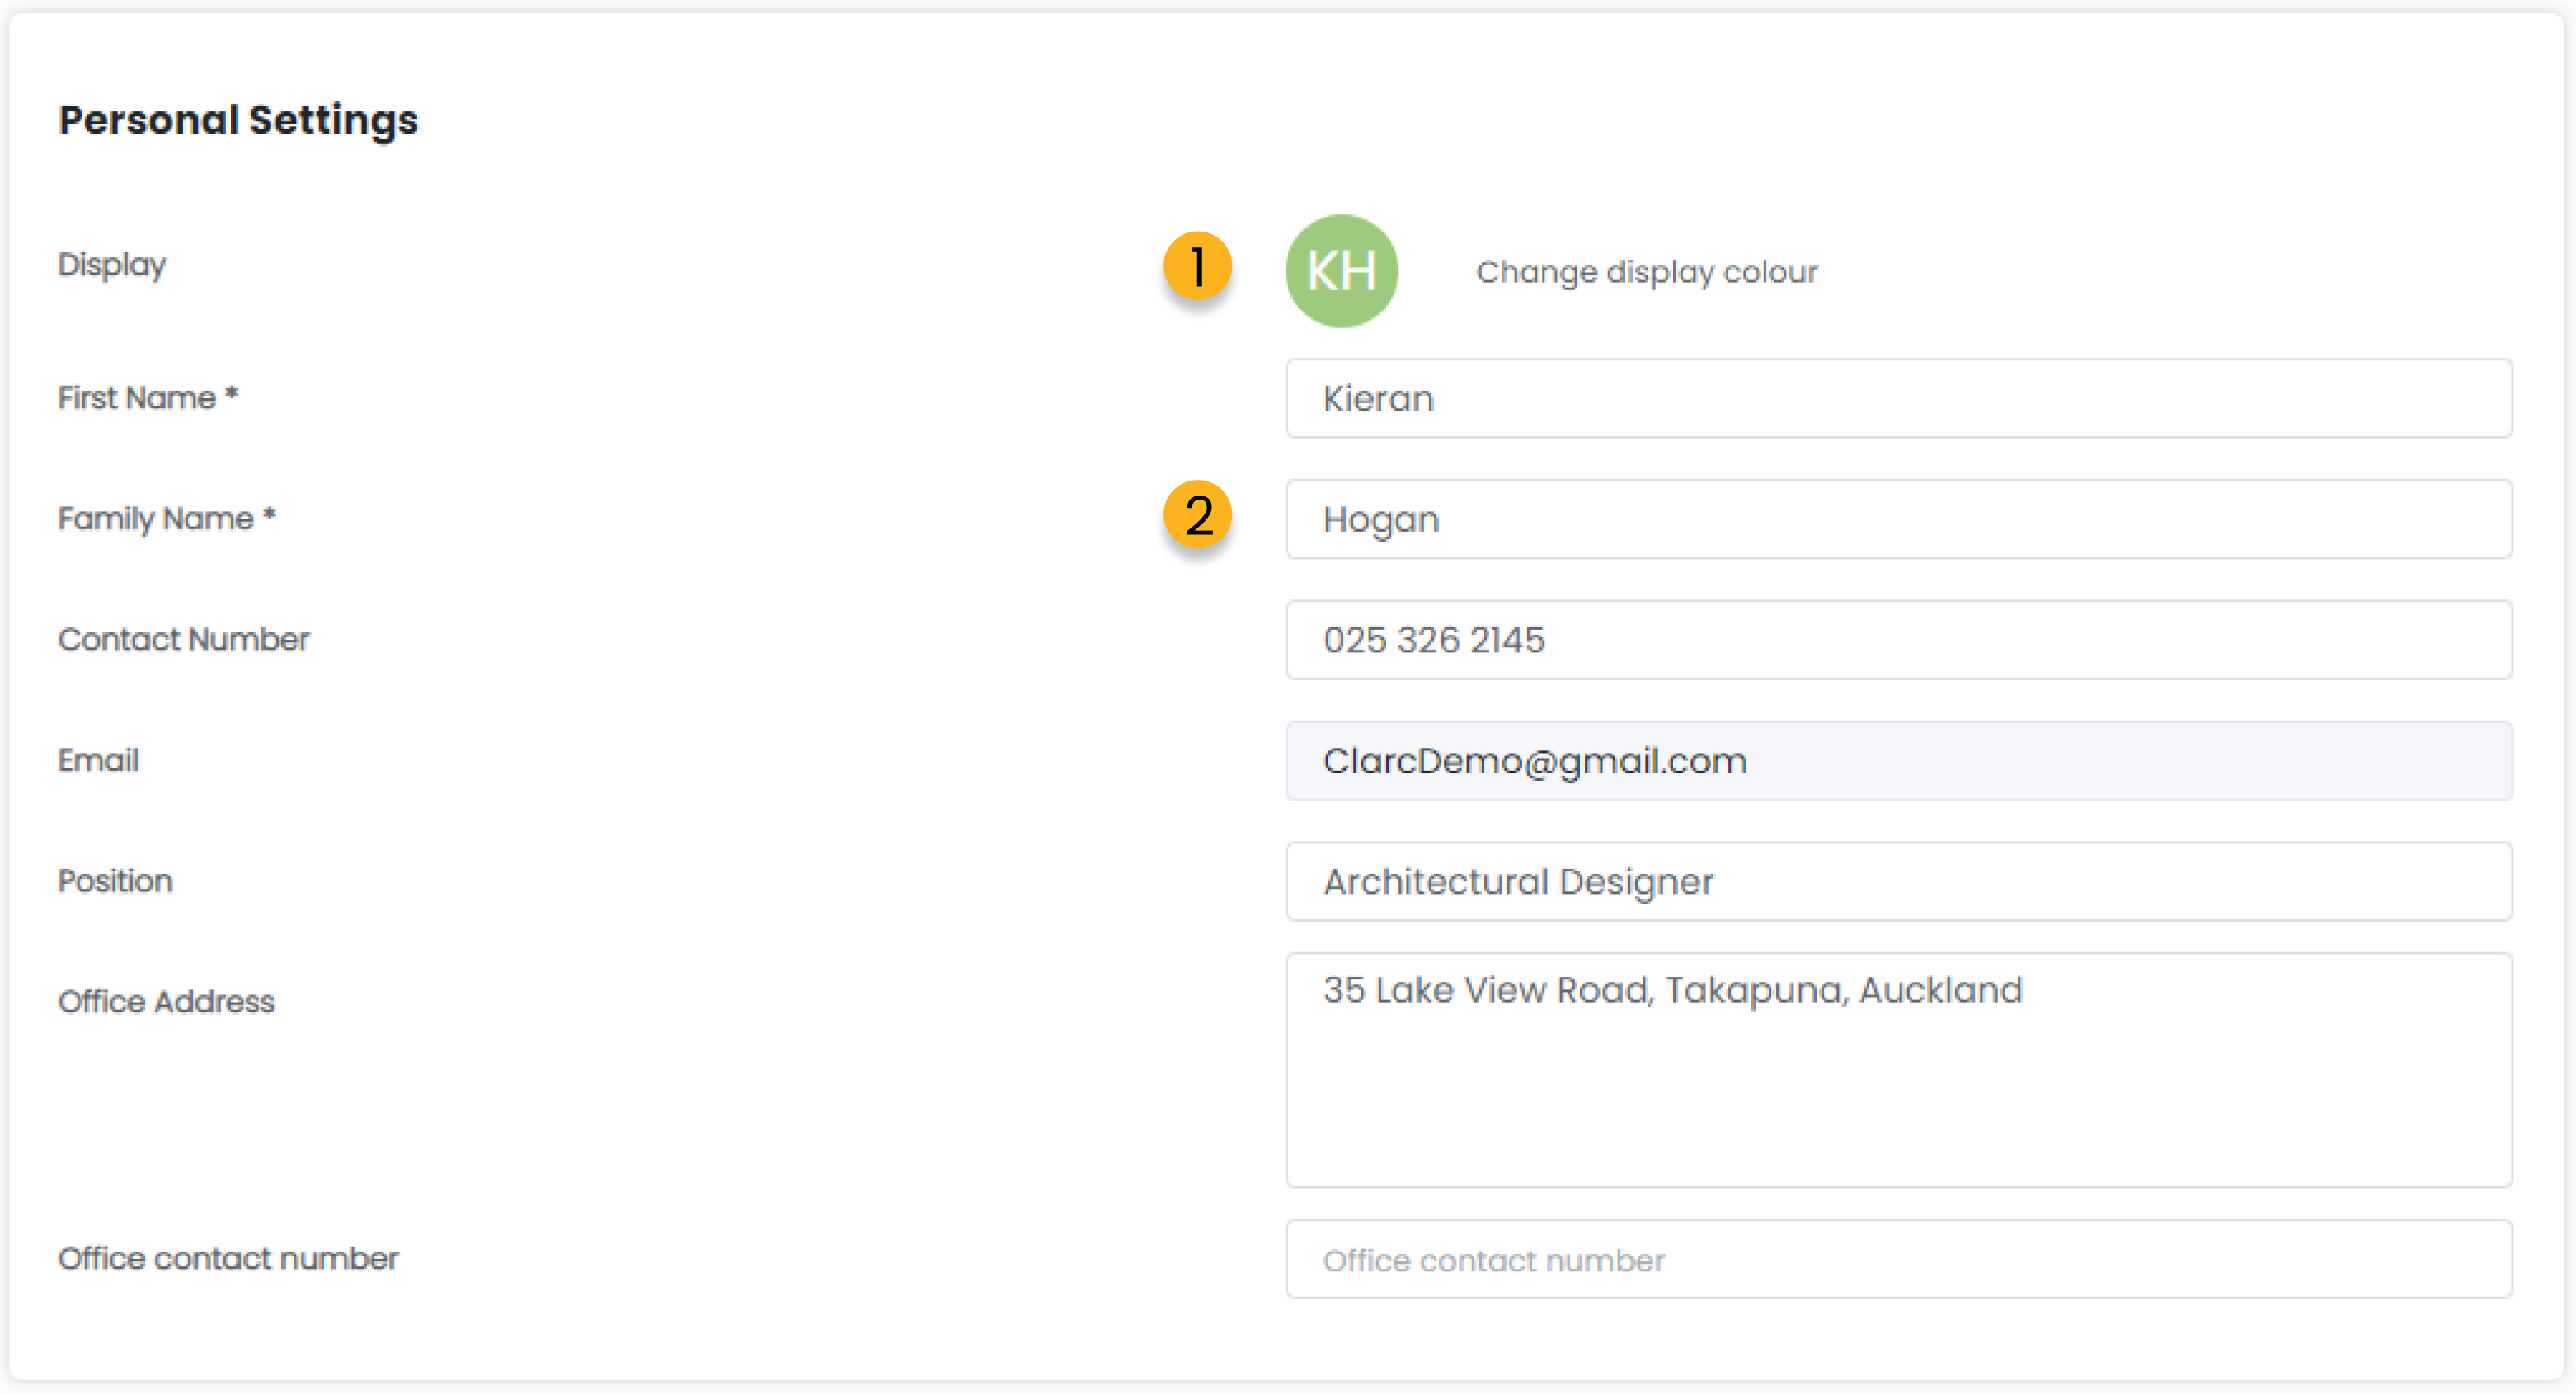Click the Display label
The image size is (2576, 1395).
click(112, 265)
